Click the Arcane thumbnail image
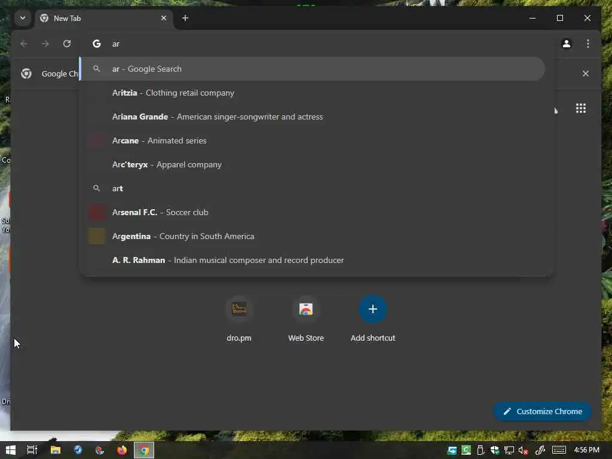 click(97, 140)
